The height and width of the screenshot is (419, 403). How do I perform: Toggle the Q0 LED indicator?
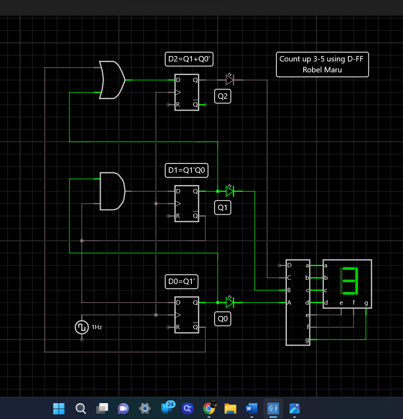[230, 302]
